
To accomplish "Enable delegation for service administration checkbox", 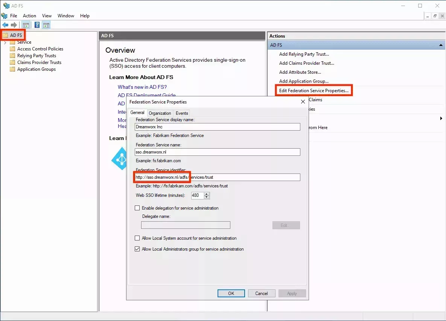I will 137,208.
